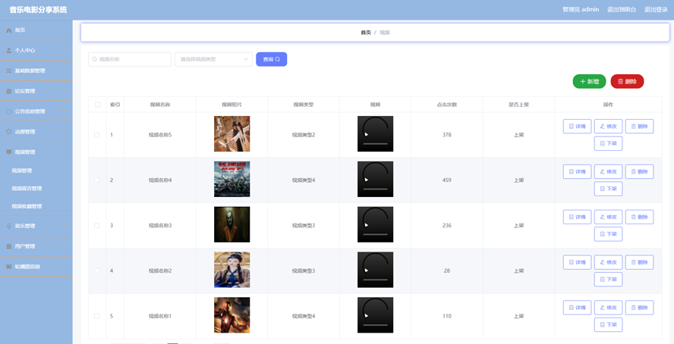Expand 动漫管理 using its chevron
The image size is (674, 344).
64,132
